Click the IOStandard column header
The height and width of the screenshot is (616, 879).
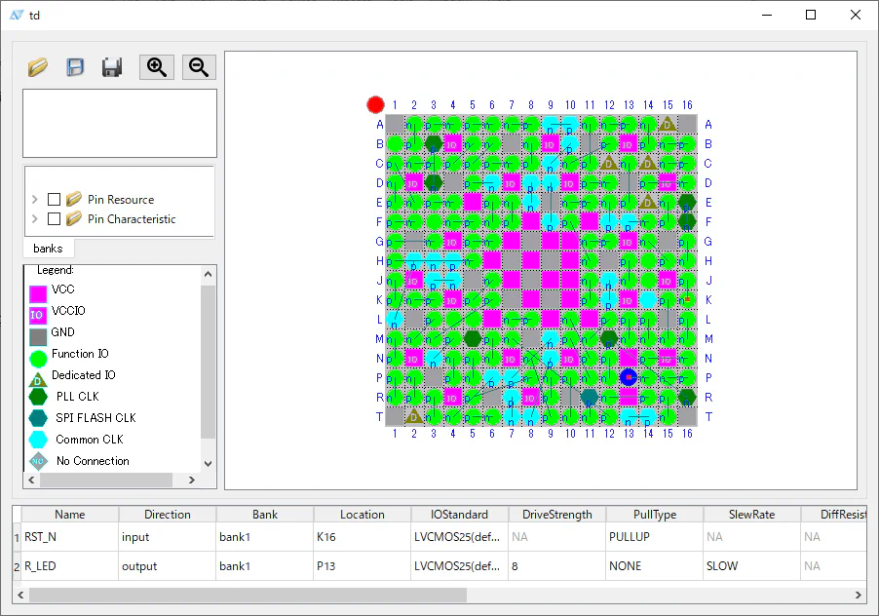(x=459, y=515)
